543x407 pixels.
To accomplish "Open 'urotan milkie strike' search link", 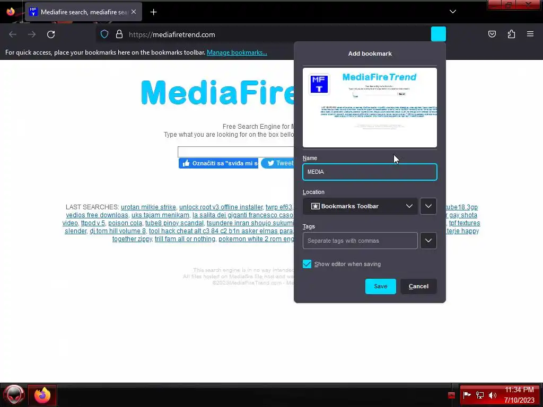I will 148,207.
